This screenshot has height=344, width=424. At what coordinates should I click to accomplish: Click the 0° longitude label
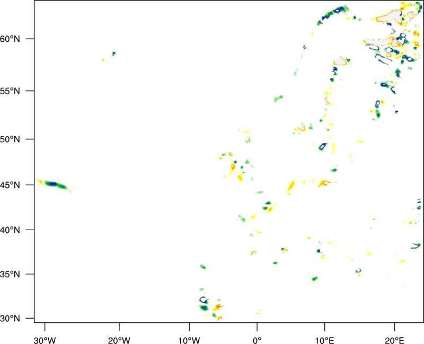pos(257,340)
